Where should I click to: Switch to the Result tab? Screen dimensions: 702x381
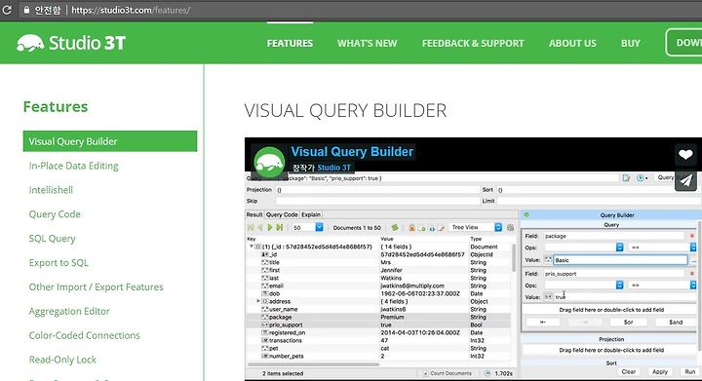point(254,214)
